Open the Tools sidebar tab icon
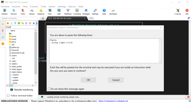This screenshot has height=102, width=191. click(3, 30)
